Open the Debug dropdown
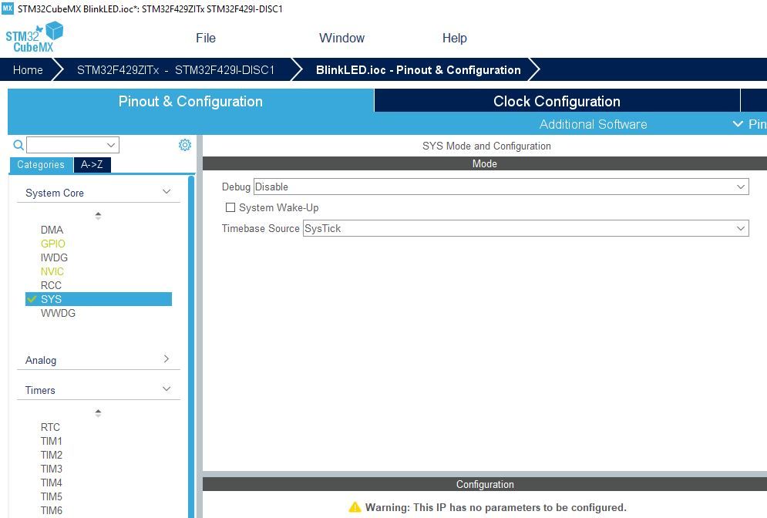Viewport: 767px width, 518px height. (501, 187)
